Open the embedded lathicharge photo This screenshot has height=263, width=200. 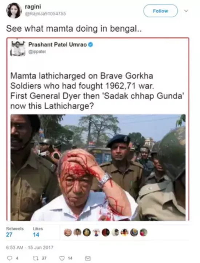point(98,167)
